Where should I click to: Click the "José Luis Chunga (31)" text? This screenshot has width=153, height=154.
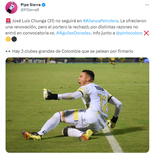coord(33,21)
